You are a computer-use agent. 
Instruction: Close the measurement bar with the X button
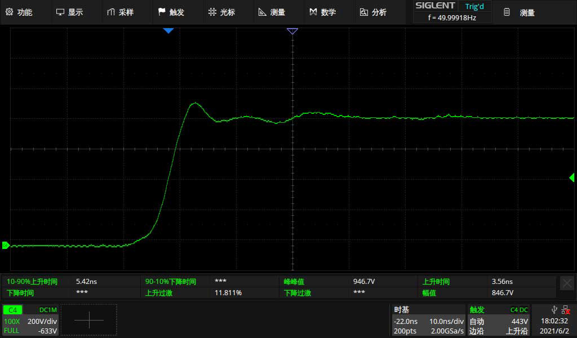click(x=567, y=283)
